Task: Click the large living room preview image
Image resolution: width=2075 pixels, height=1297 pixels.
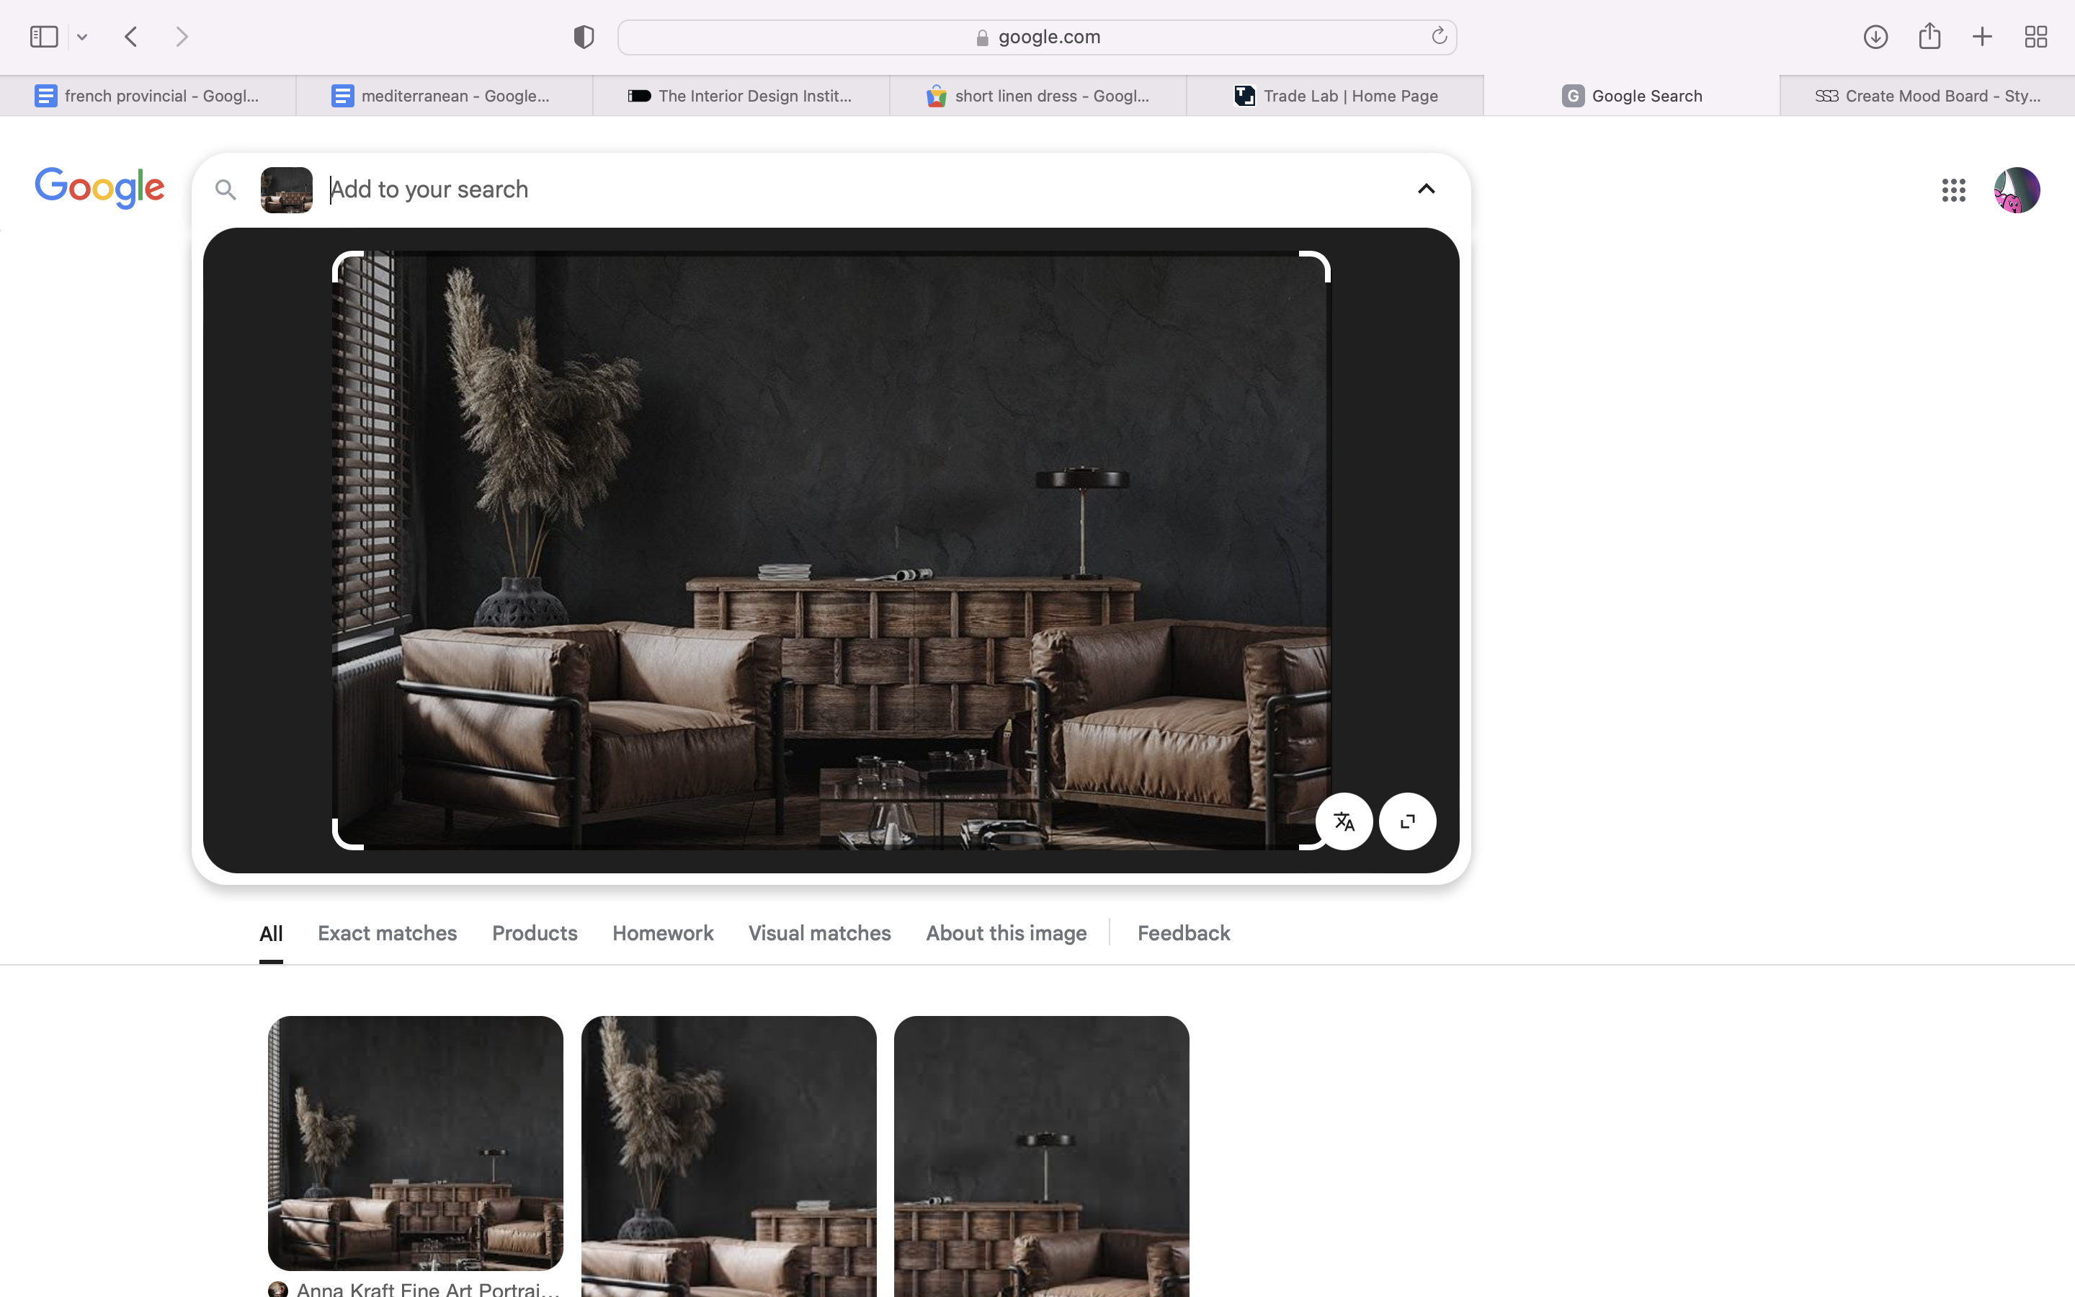Action: [831, 550]
